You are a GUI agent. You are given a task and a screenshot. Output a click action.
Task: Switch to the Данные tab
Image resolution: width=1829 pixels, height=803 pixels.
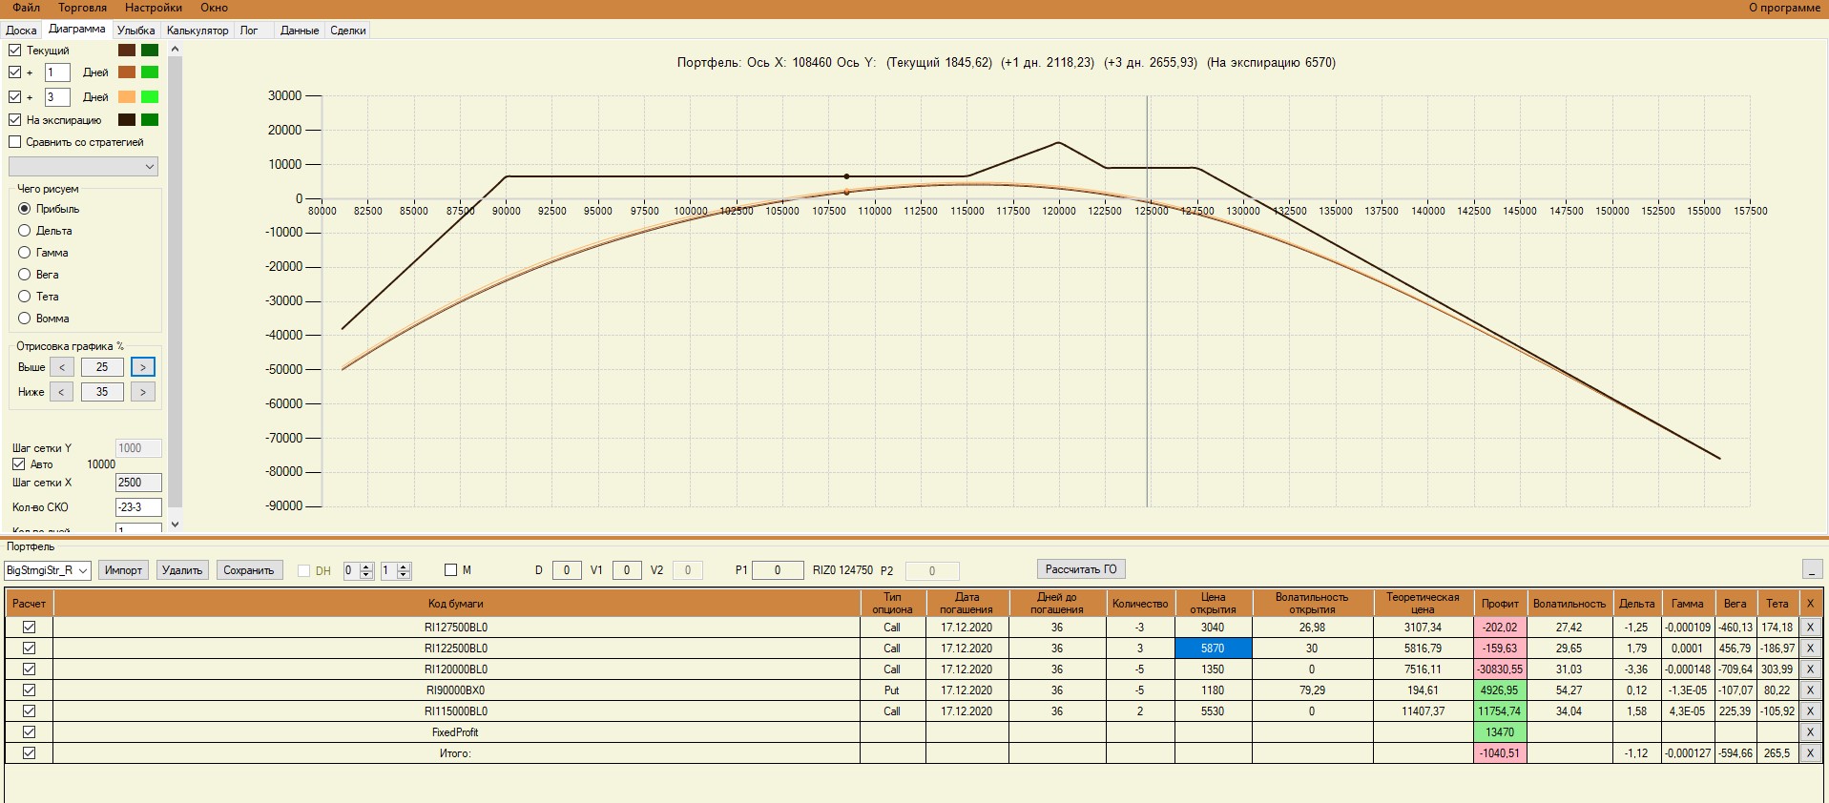300,31
